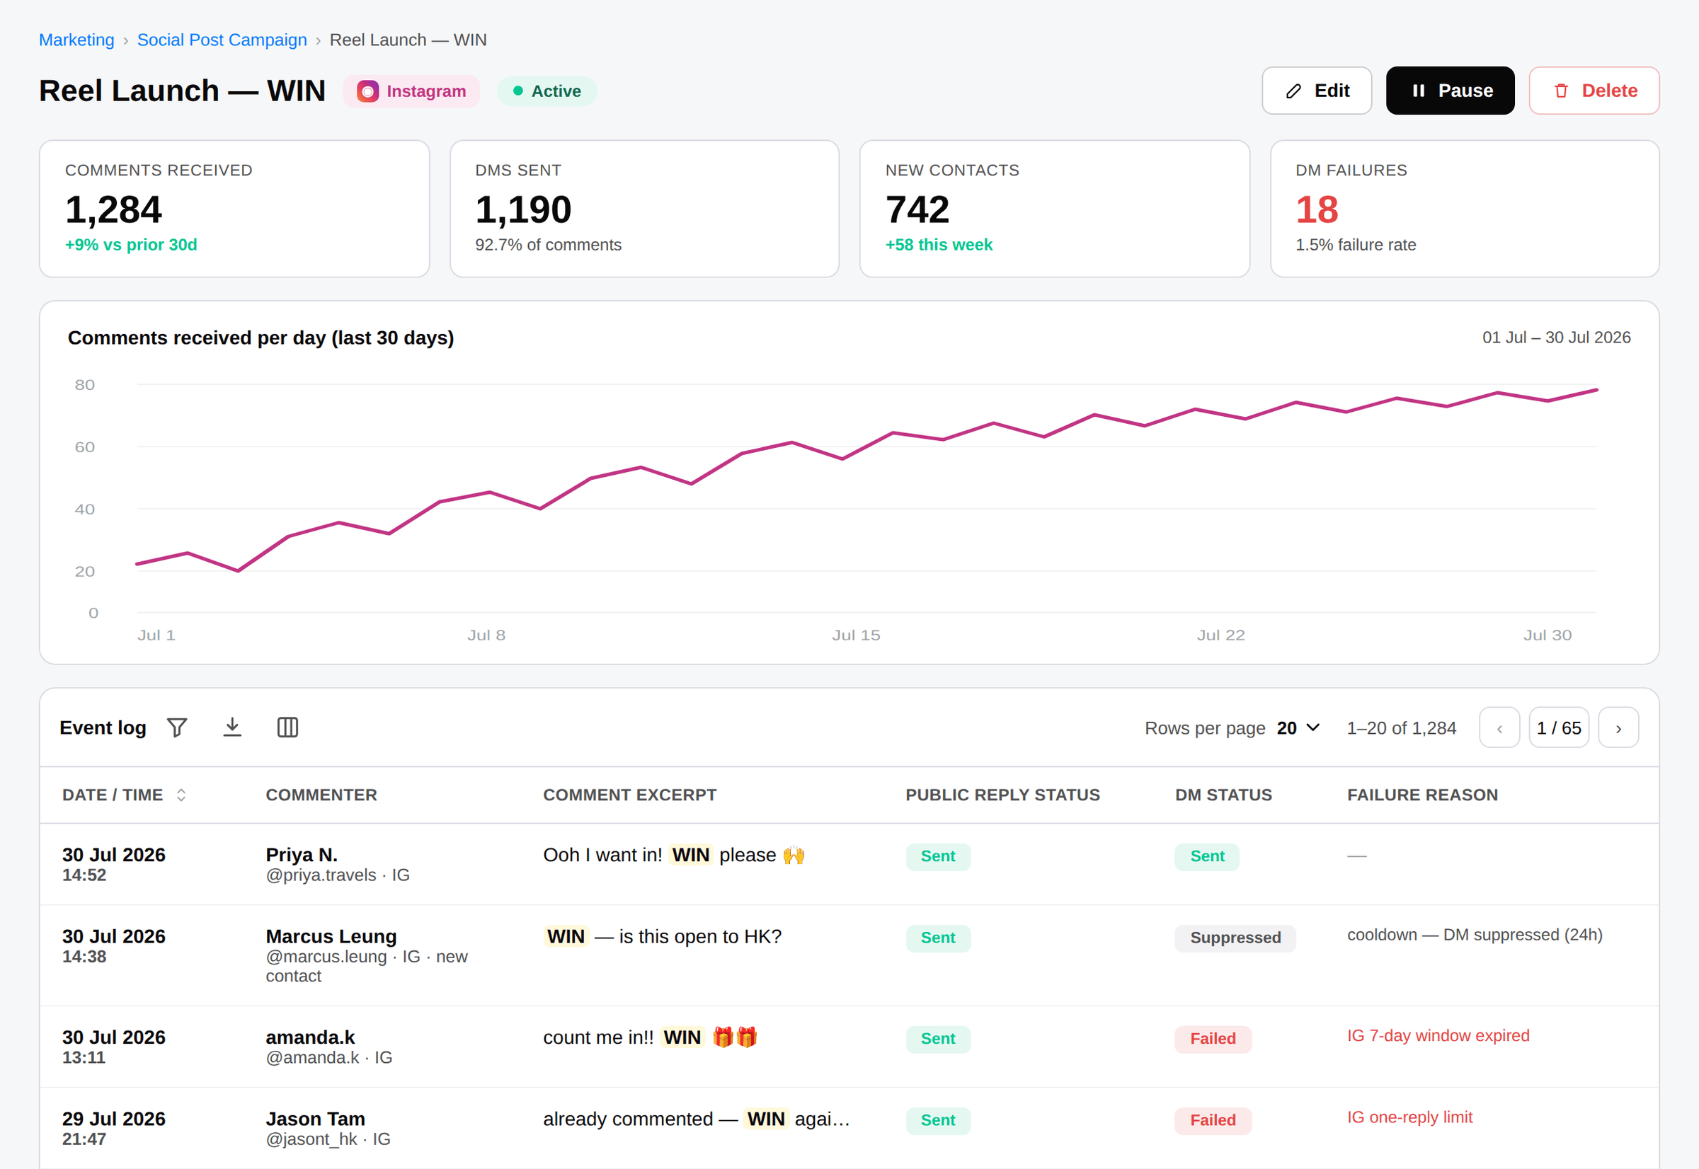Click the Commenter column header

click(x=321, y=795)
